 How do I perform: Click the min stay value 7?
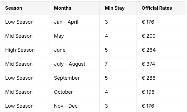point(106,64)
